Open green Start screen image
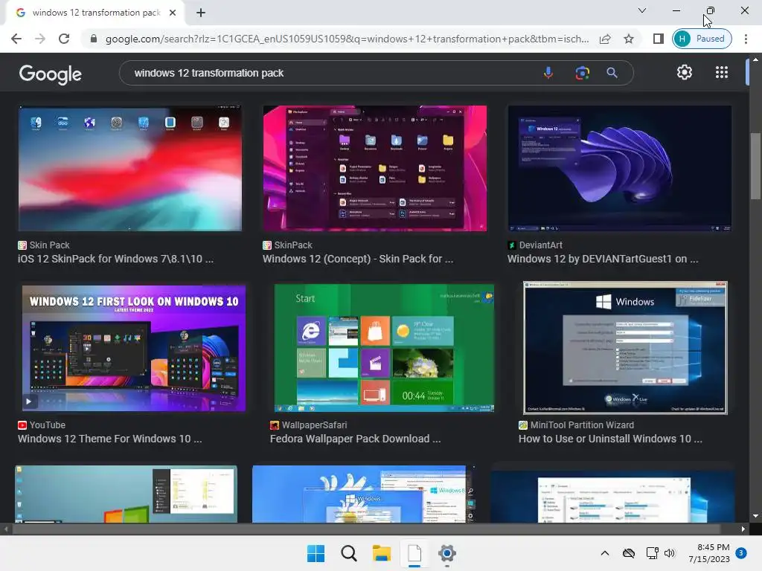Viewport: 762px width, 571px height. [384, 348]
